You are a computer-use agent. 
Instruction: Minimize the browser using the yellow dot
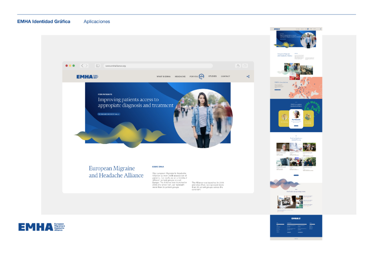70,66
